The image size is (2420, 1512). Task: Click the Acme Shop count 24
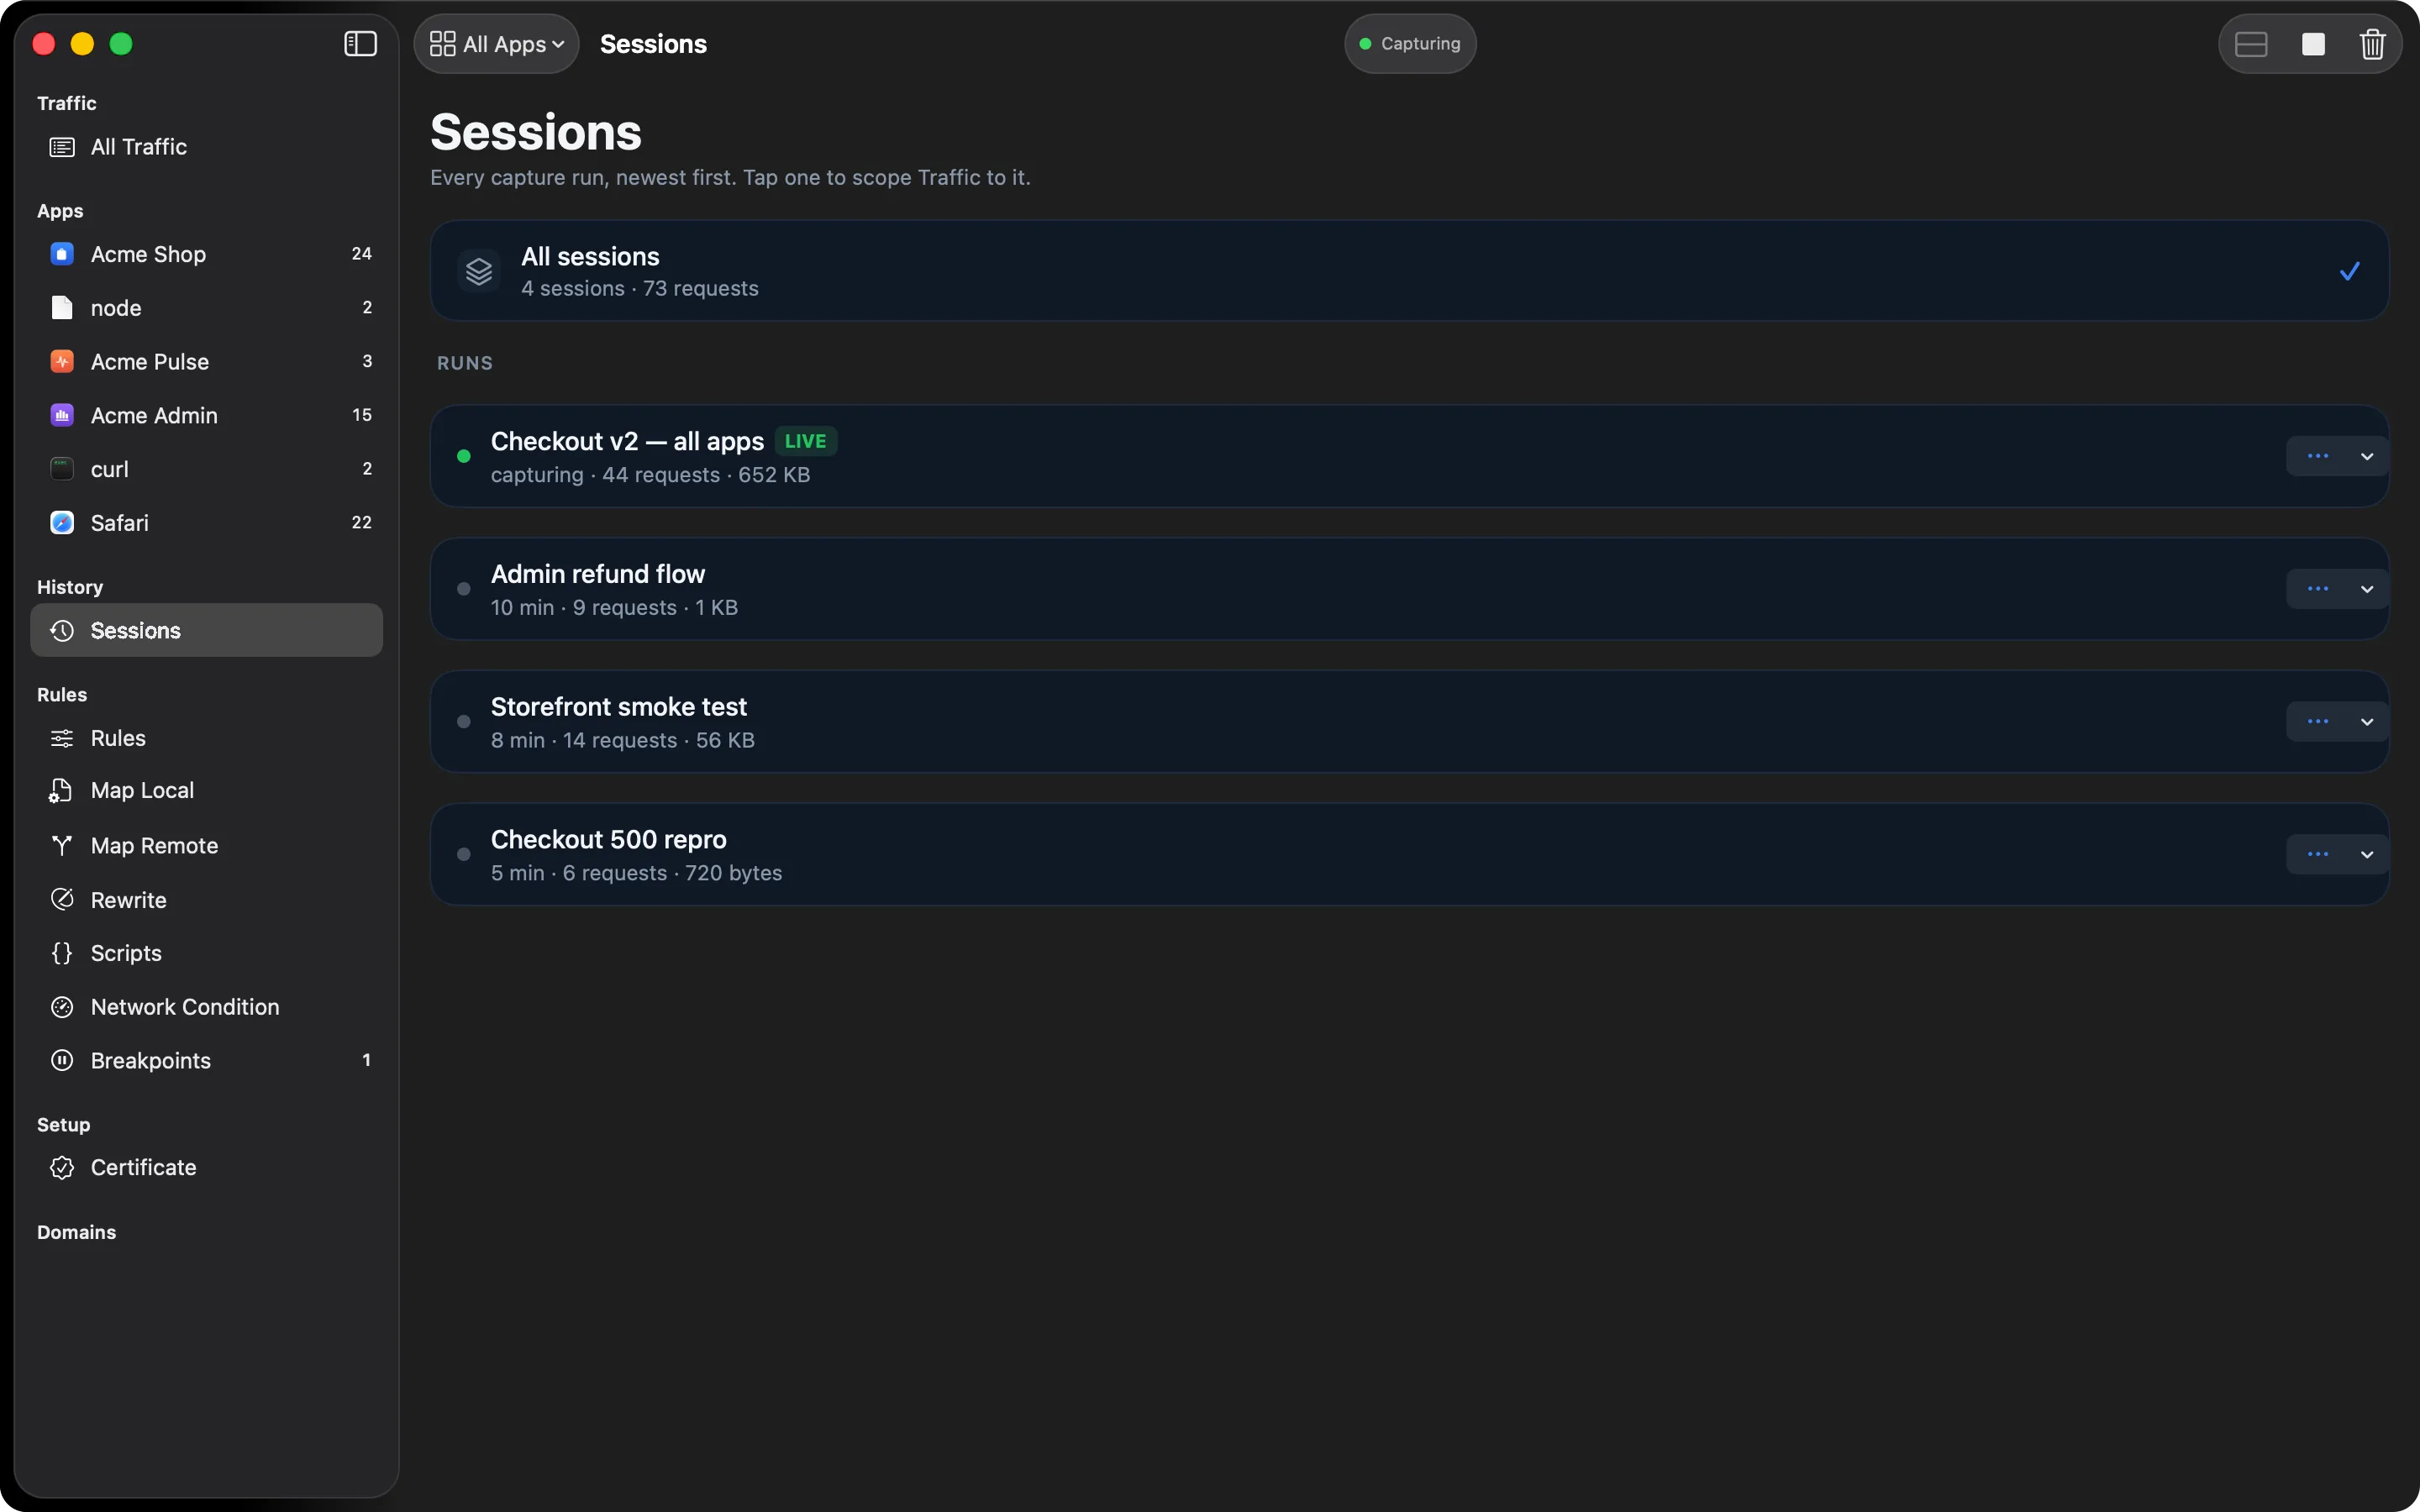[362, 254]
